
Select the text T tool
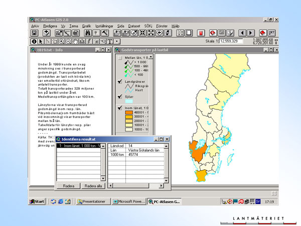[x=109, y=41]
